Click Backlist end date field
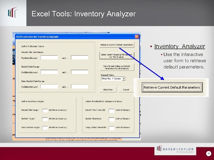 pyautogui.click(x=80, y=72)
